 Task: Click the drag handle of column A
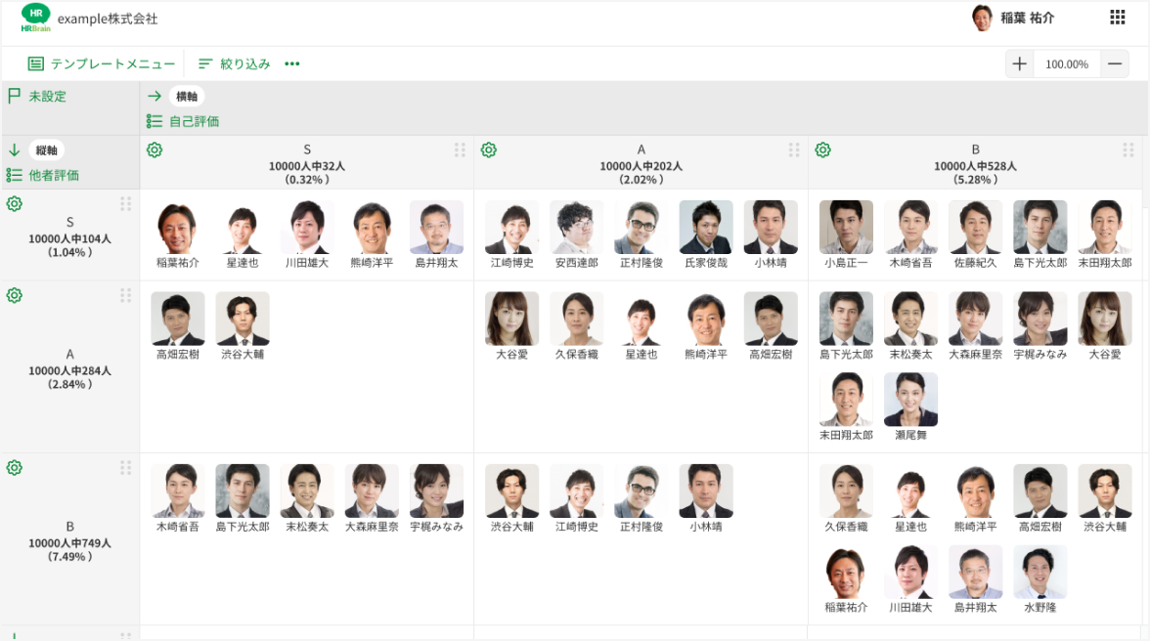coord(794,150)
